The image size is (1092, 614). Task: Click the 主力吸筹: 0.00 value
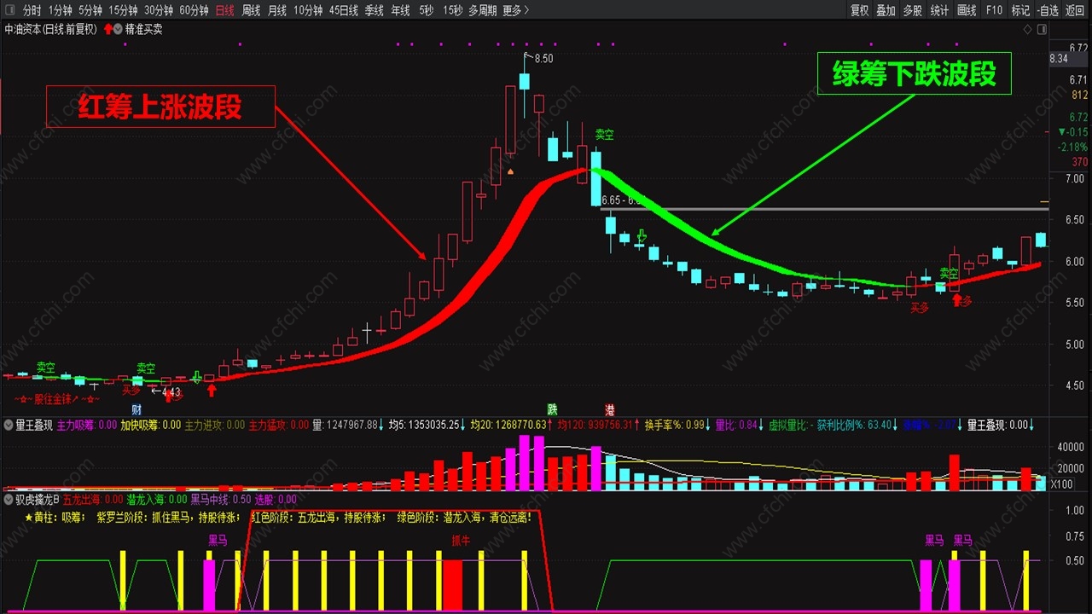coord(87,424)
